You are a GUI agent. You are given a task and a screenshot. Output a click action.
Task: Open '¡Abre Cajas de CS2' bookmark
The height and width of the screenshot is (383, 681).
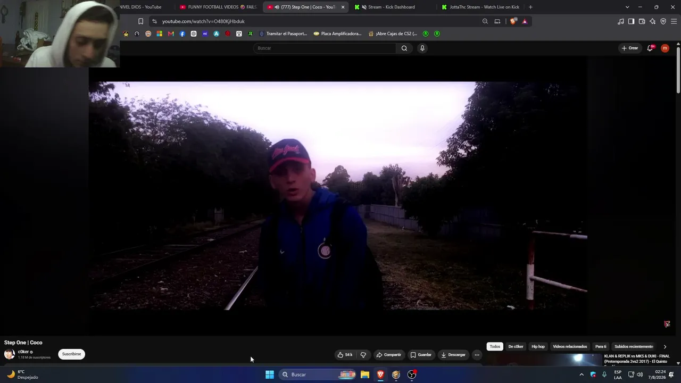pyautogui.click(x=393, y=34)
